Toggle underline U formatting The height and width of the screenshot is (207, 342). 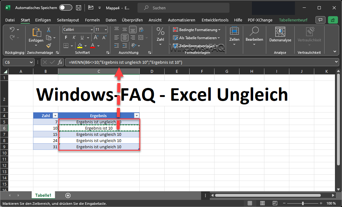[82, 38]
